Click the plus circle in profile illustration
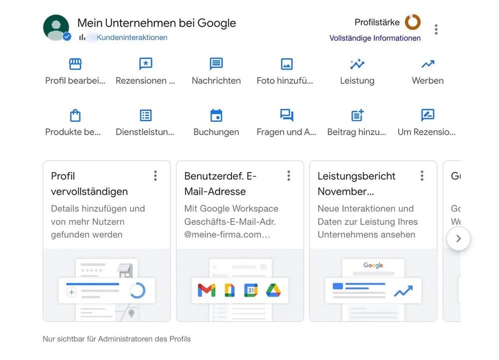This screenshot has height=360, width=499. point(72,292)
